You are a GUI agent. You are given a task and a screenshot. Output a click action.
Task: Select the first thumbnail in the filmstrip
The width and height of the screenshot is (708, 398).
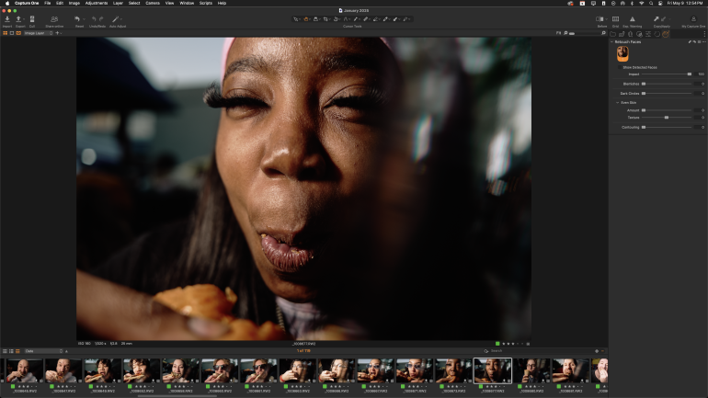click(x=24, y=371)
